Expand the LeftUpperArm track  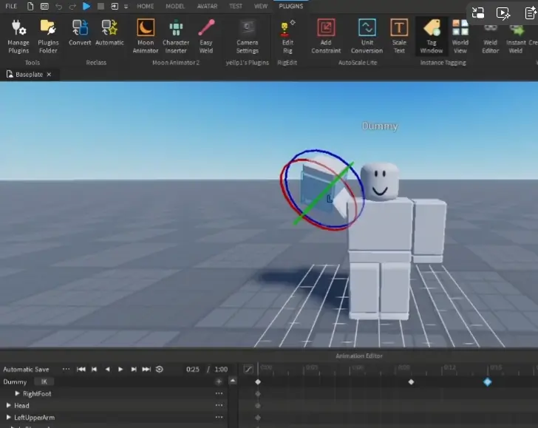click(x=9, y=418)
